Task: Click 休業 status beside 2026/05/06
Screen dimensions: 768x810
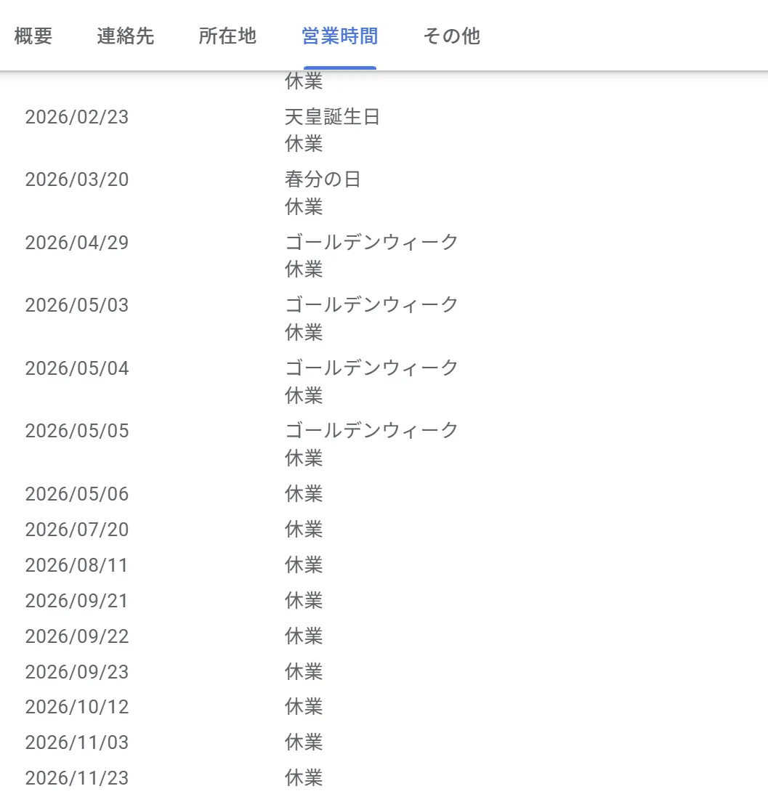Action: pyautogui.click(x=304, y=494)
